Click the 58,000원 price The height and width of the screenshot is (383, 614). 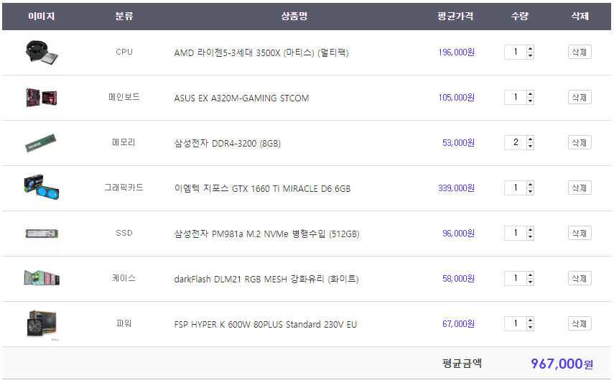(458, 278)
